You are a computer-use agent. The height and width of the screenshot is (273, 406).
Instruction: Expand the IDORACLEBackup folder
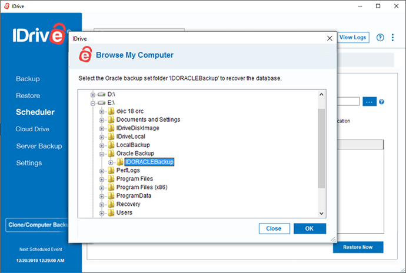[111, 162]
